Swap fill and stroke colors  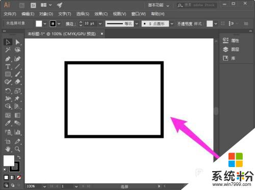pos(19,157)
